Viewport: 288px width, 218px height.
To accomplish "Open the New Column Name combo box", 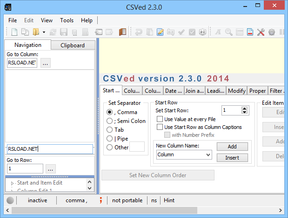I will (208, 154).
